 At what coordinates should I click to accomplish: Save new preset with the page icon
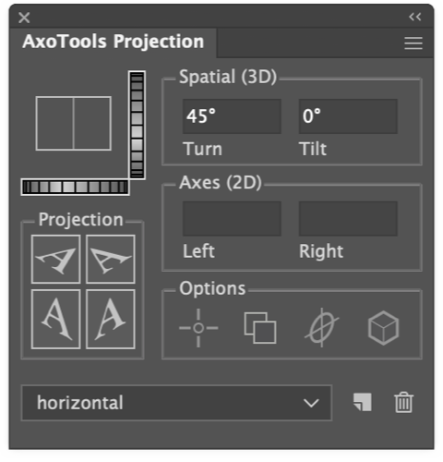[363, 402]
